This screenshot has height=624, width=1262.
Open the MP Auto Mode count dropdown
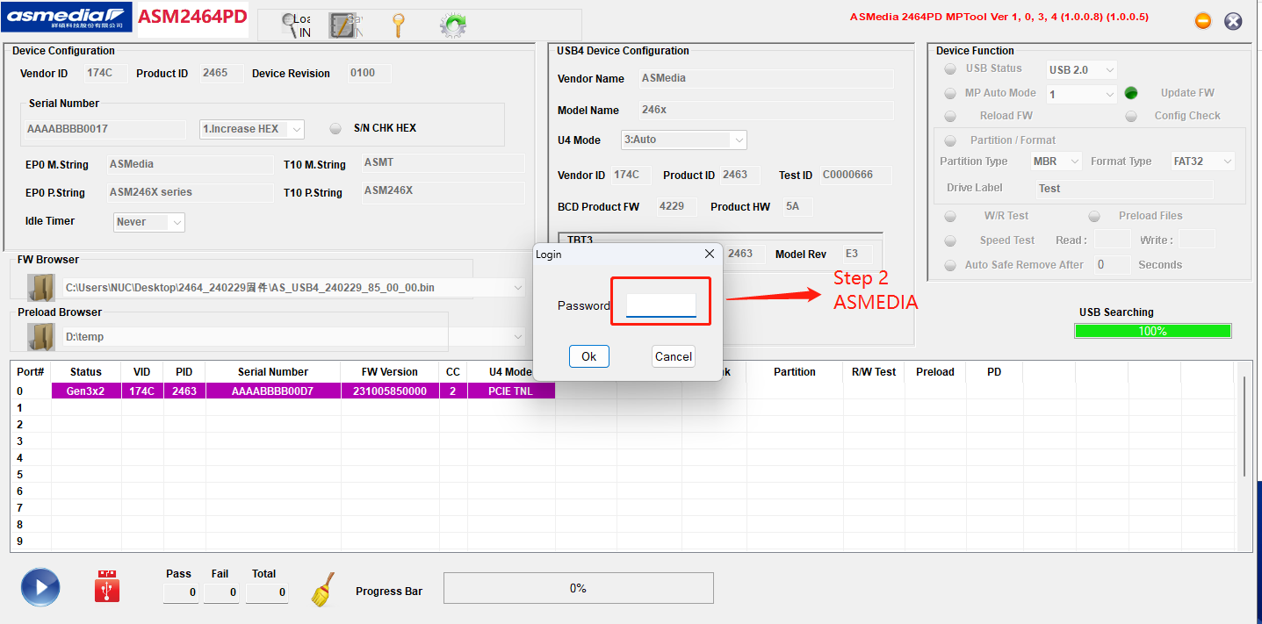pos(1082,94)
